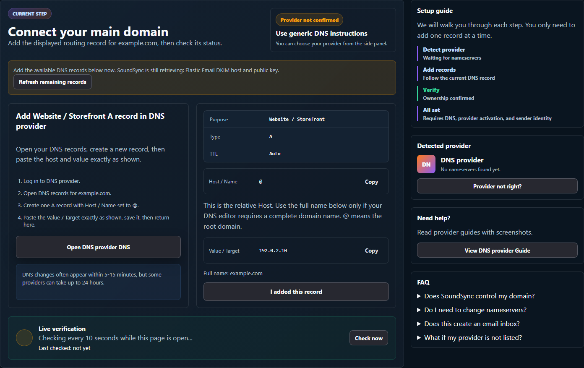Click 'Use generic DNS instructions' heading

(x=321, y=34)
